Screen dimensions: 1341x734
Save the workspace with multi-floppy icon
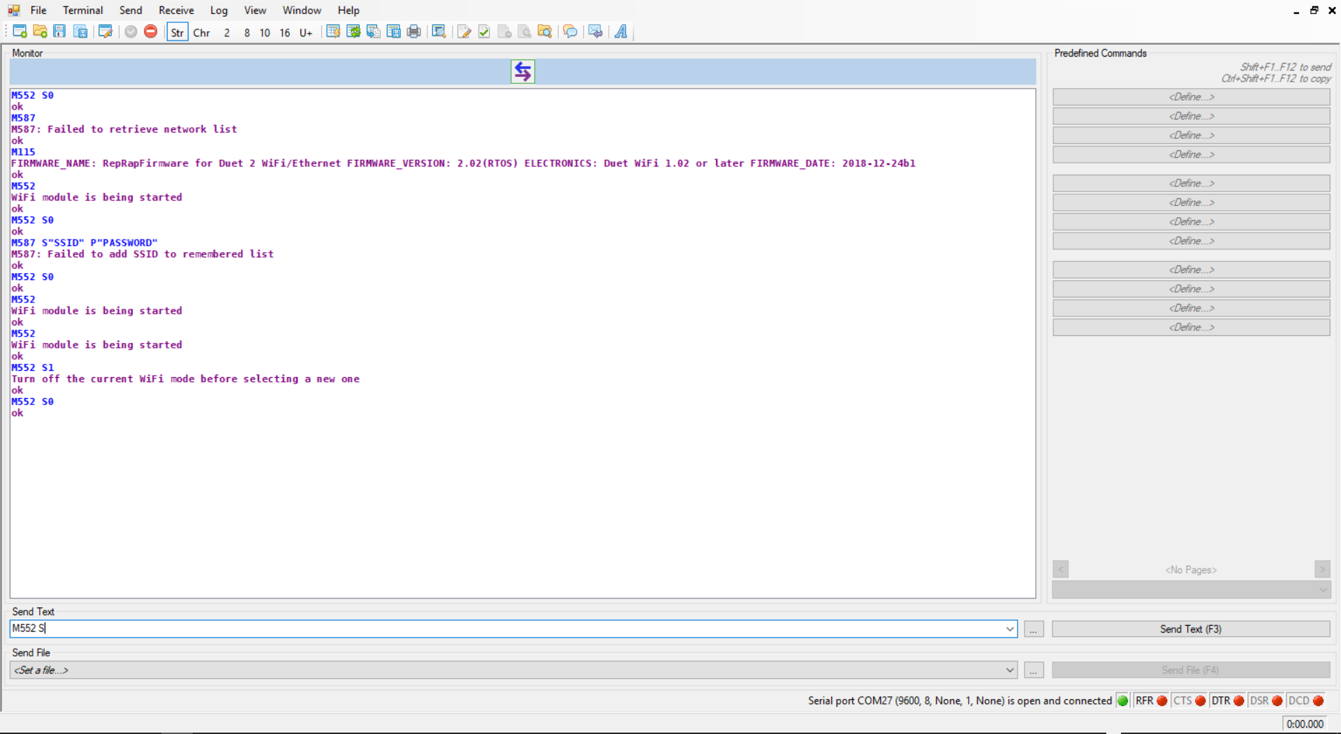tap(80, 31)
